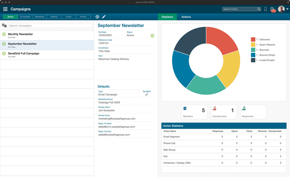This screenshot has width=290, height=177.
Task: Open the notifications icon with red badge
Action: pos(273,9)
